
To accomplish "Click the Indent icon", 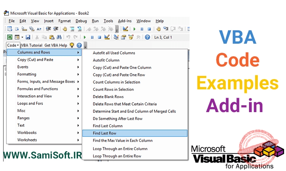I will click(x=48, y=29).
